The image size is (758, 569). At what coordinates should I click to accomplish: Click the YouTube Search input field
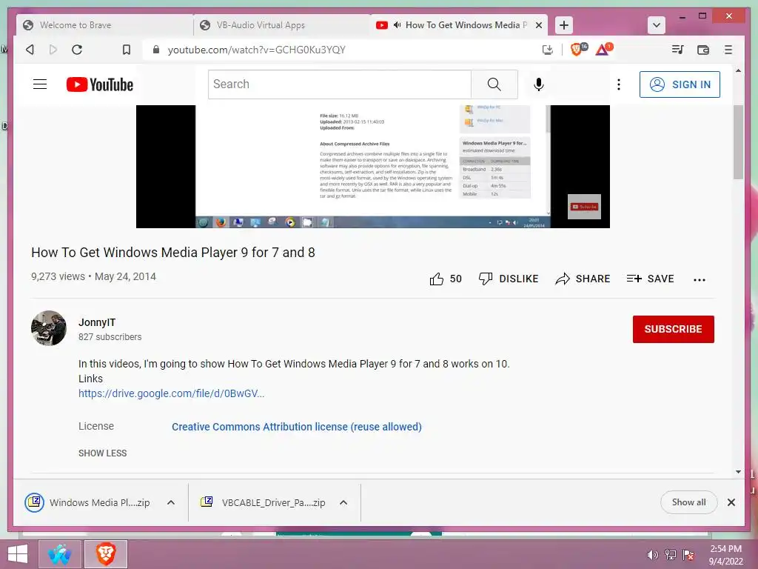(339, 84)
